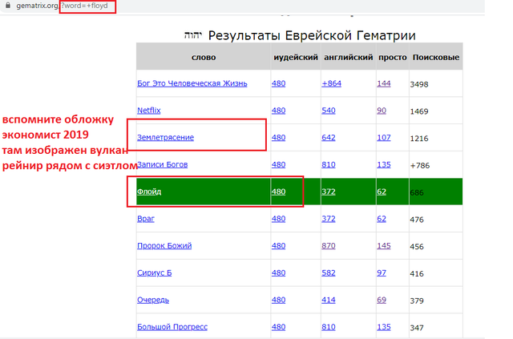513x339 pixels.
Task: Click the 'иудейский' column header
Action: [296, 57]
